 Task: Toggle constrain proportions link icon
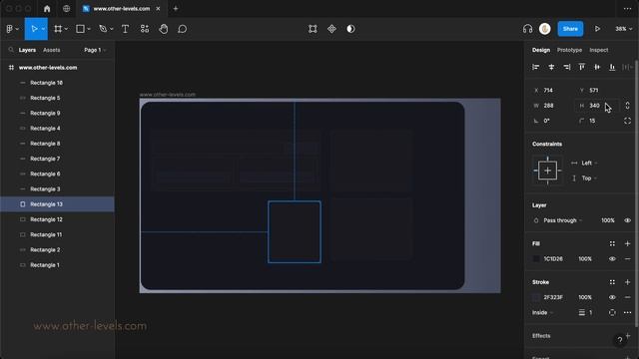point(628,106)
